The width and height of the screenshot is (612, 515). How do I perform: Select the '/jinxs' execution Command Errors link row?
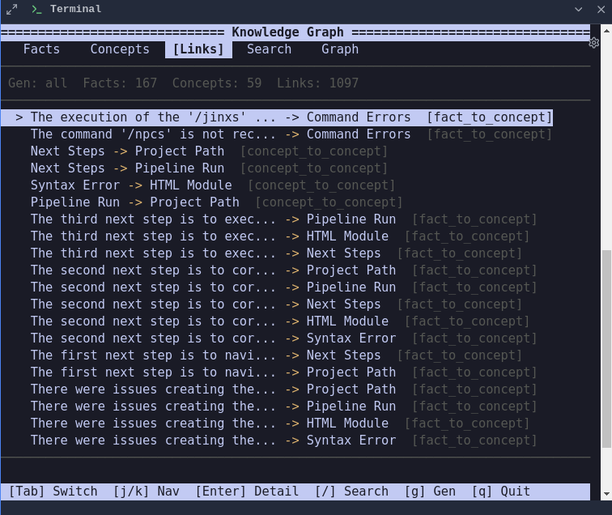pos(277,117)
